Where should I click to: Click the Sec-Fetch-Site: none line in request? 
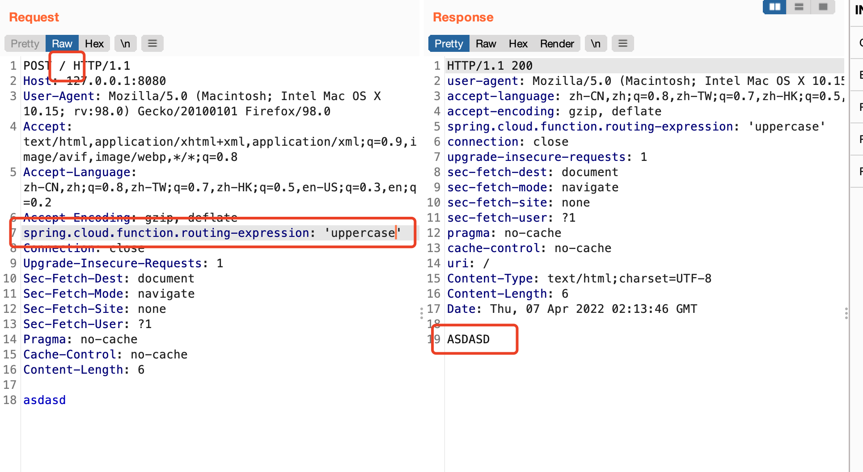tap(95, 309)
